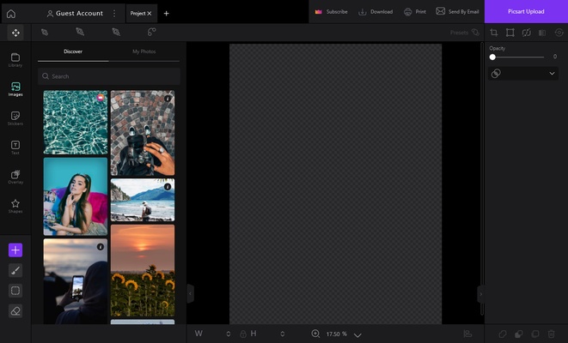
Task: Select the Move tool
Action: (15, 33)
